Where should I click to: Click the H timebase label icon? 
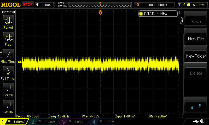[x=37, y=5]
